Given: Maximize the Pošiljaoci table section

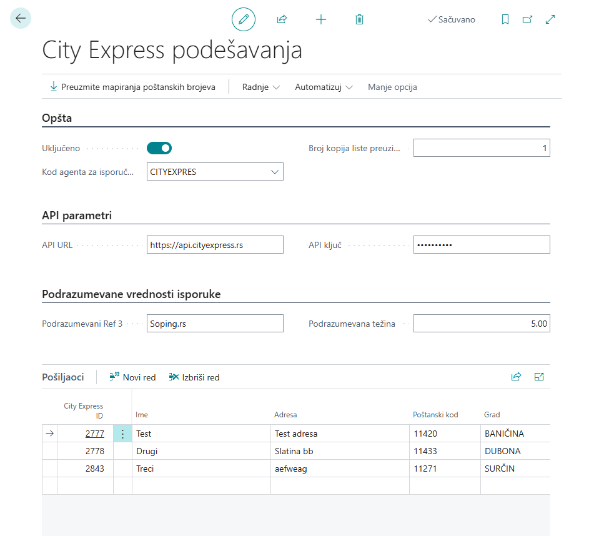Looking at the screenshot, I should [539, 377].
